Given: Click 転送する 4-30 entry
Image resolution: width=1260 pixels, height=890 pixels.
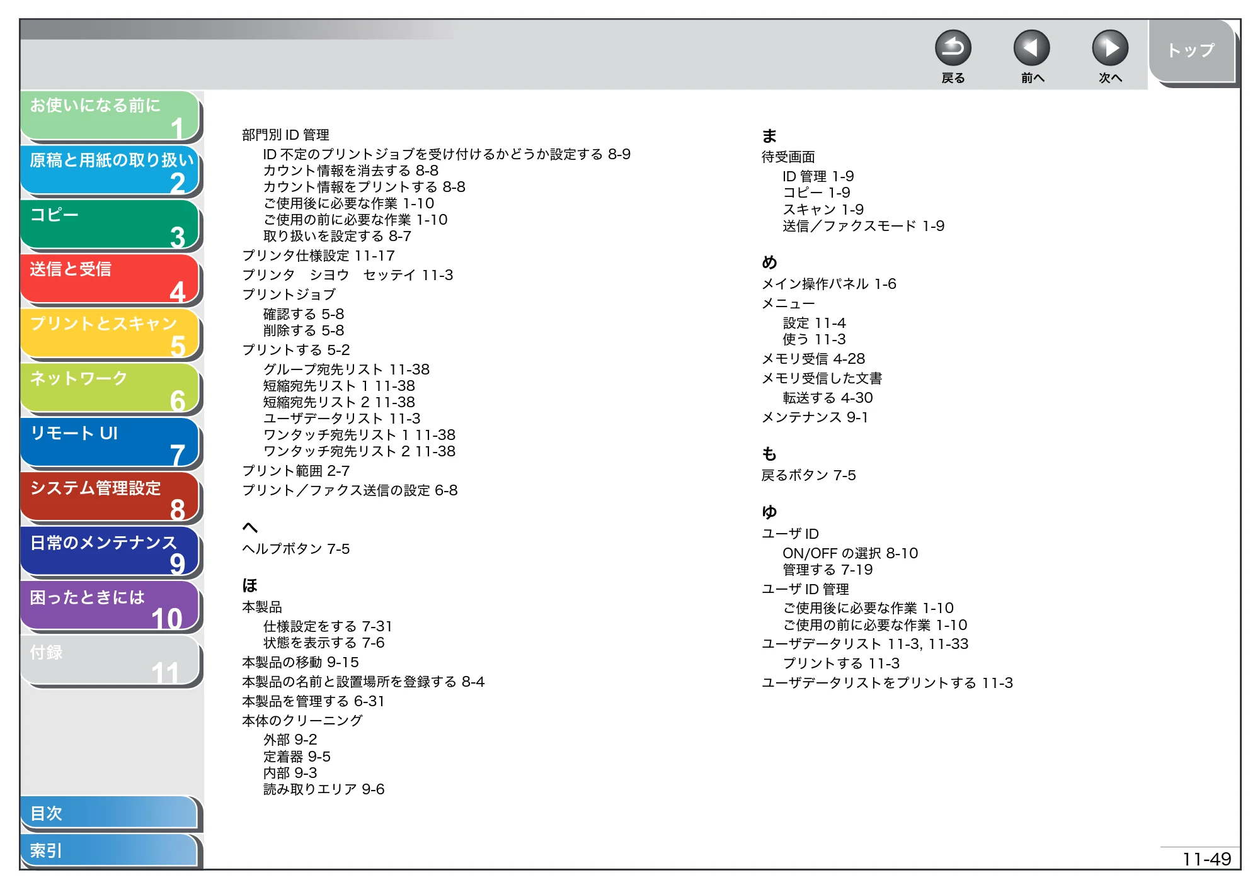Looking at the screenshot, I should tap(828, 398).
